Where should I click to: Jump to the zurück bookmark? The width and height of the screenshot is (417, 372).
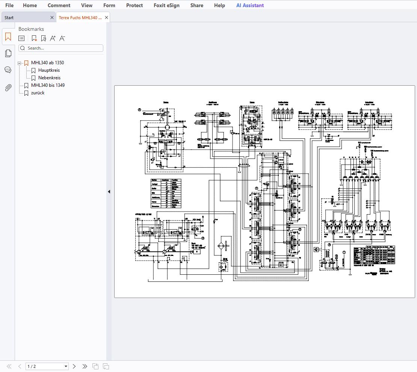[38, 93]
